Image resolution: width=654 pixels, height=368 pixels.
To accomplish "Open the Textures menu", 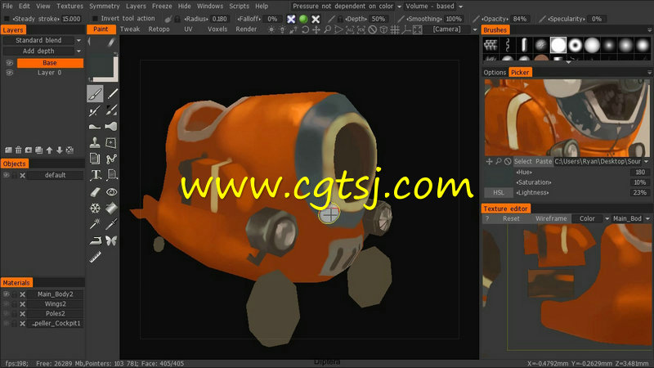I will click(x=69, y=7).
